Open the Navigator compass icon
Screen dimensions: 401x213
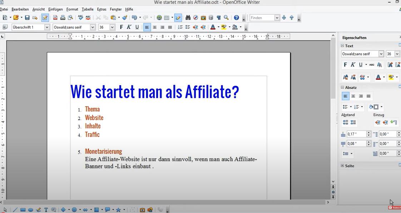[x=195, y=18]
